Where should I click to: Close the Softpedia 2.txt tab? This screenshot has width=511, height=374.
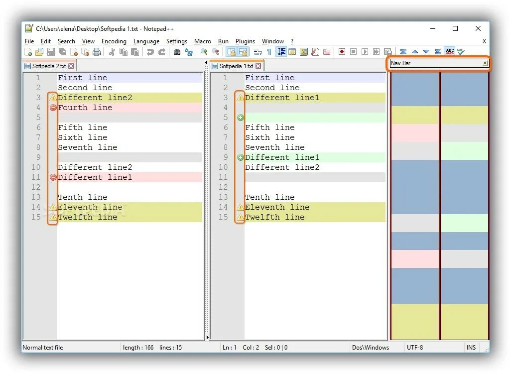click(71, 66)
